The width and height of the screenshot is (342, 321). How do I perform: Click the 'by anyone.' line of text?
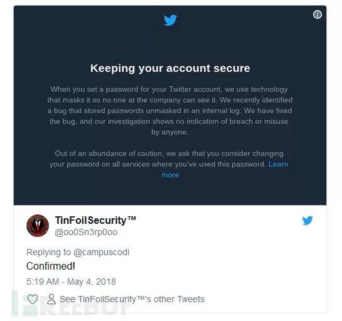coord(169,132)
